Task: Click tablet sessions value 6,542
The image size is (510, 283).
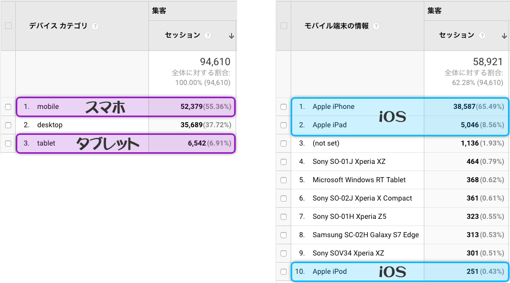Action: pyautogui.click(x=197, y=143)
